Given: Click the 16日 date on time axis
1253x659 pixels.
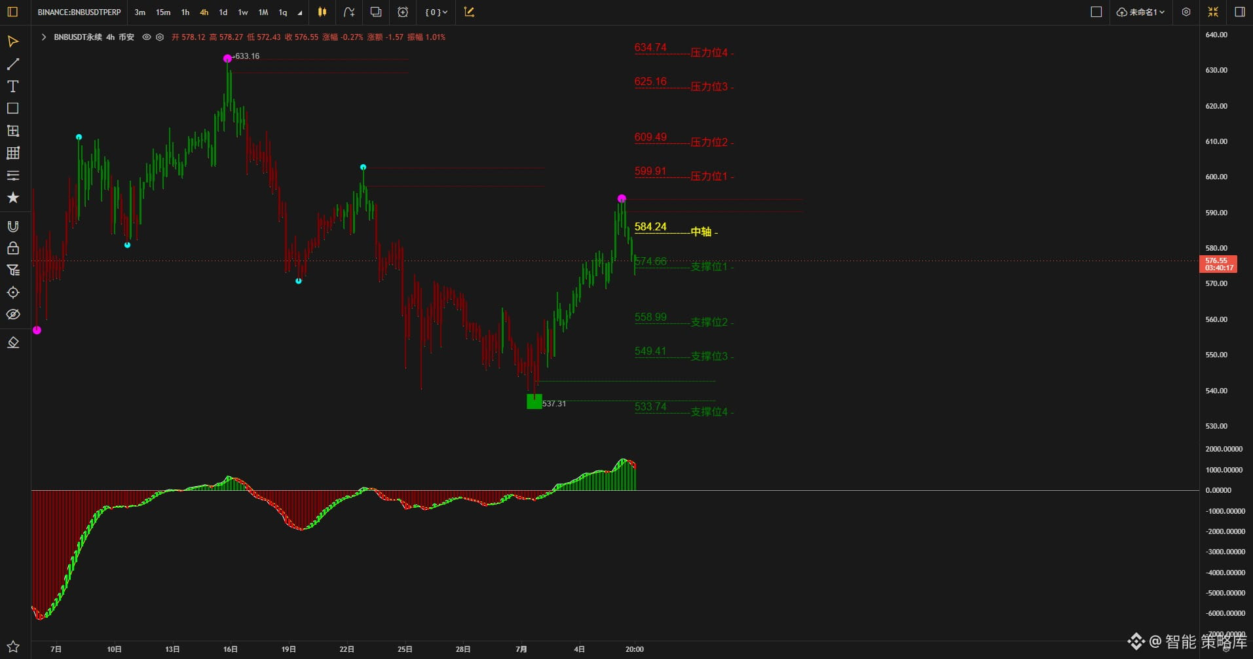Looking at the screenshot, I should pos(231,649).
